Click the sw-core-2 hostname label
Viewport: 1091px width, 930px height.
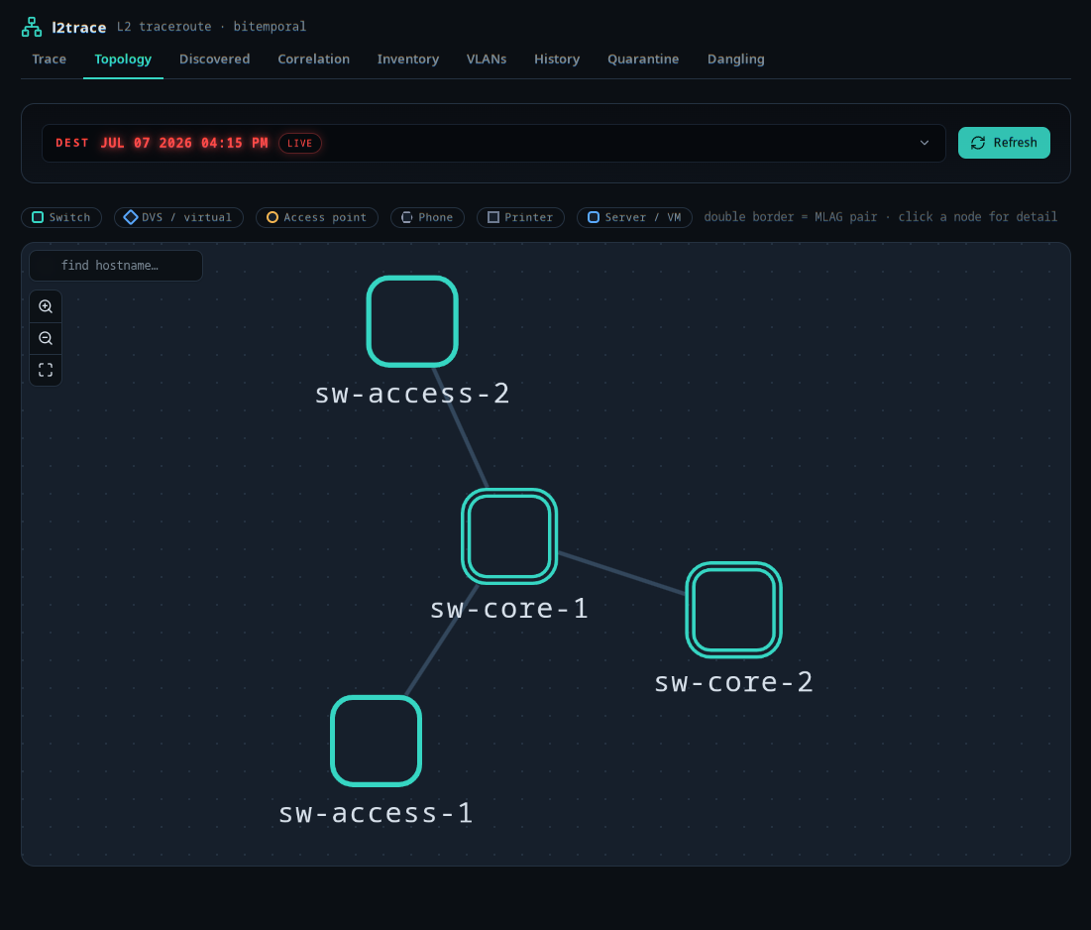point(733,682)
